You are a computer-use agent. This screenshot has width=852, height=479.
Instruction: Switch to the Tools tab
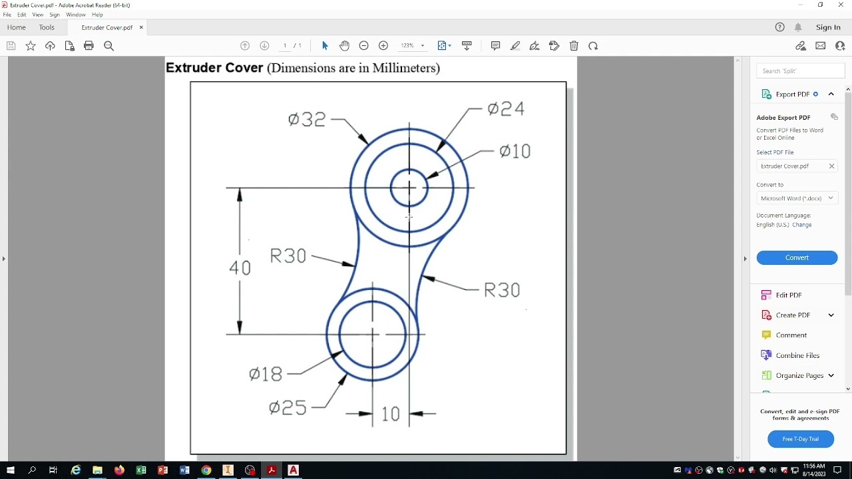(x=47, y=27)
